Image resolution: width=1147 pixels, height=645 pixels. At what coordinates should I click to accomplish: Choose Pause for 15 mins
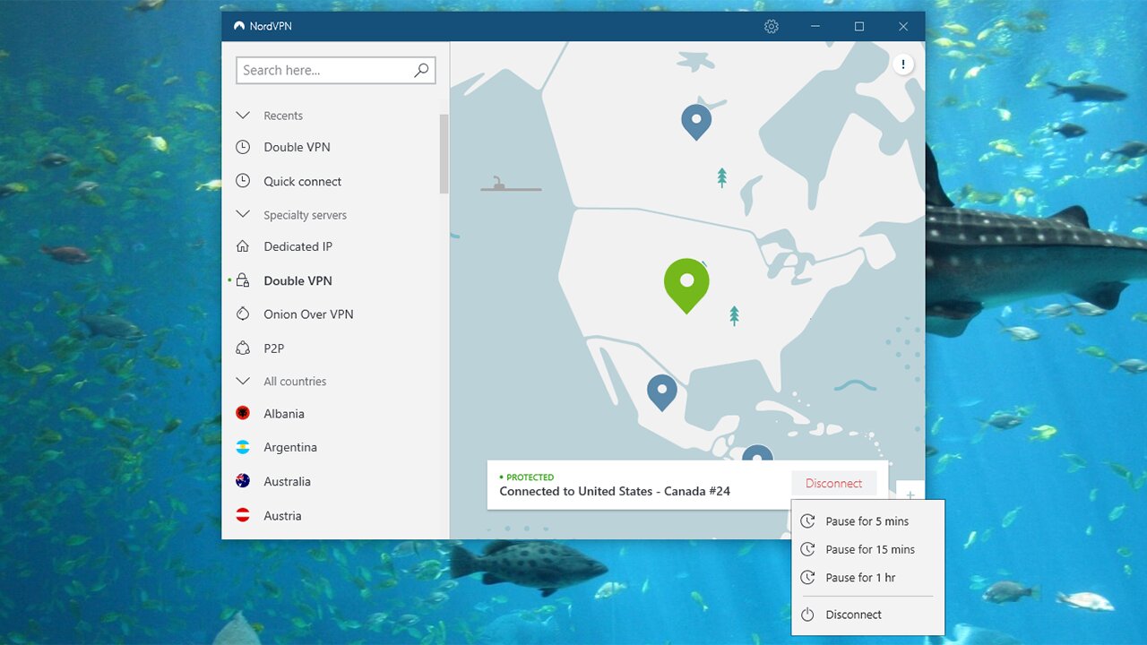[x=869, y=550]
